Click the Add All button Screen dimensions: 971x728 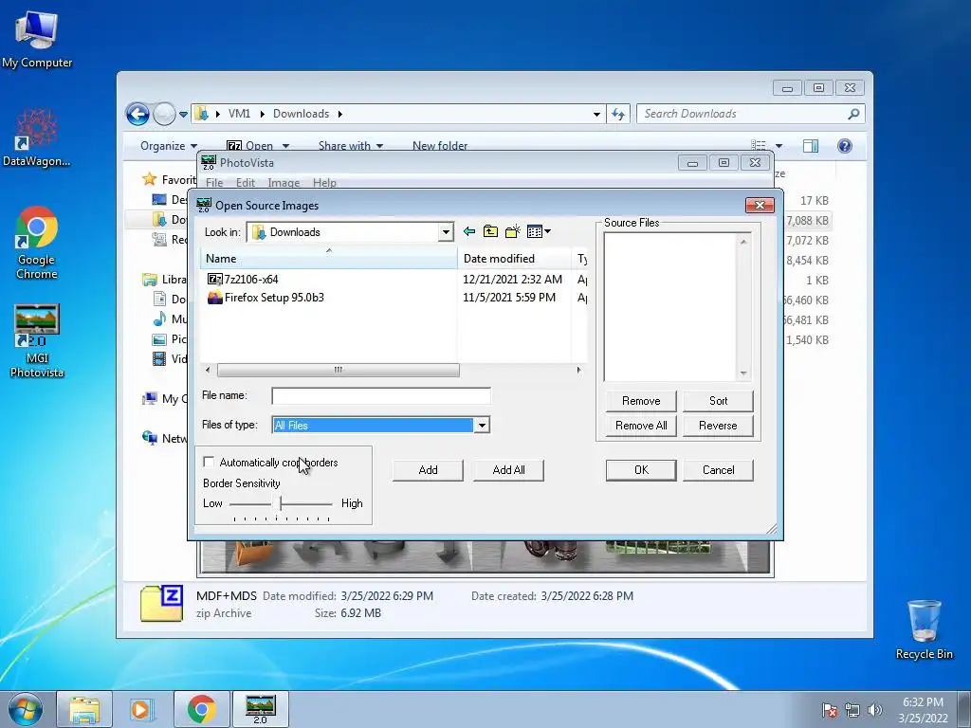pos(508,470)
